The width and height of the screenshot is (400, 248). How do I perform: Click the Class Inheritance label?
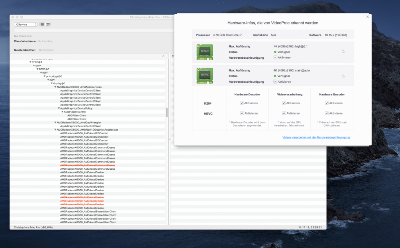(25, 41)
